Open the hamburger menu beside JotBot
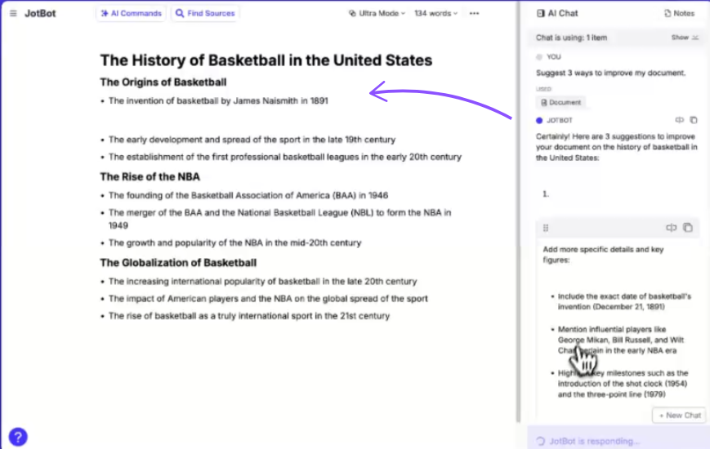This screenshot has height=449, width=710. (x=13, y=14)
